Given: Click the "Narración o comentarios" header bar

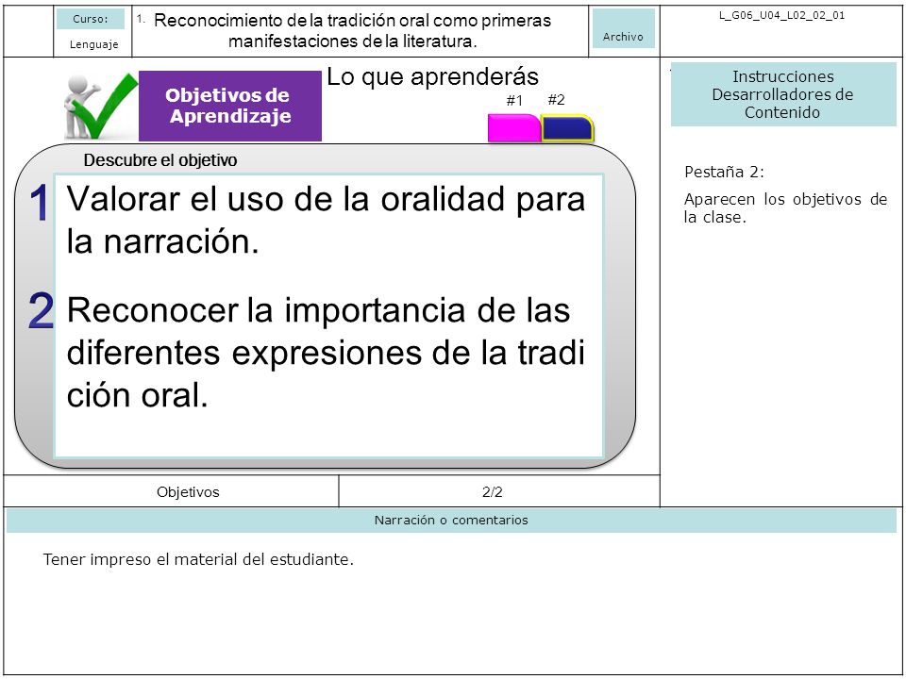Looking at the screenshot, I should pos(451,521).
